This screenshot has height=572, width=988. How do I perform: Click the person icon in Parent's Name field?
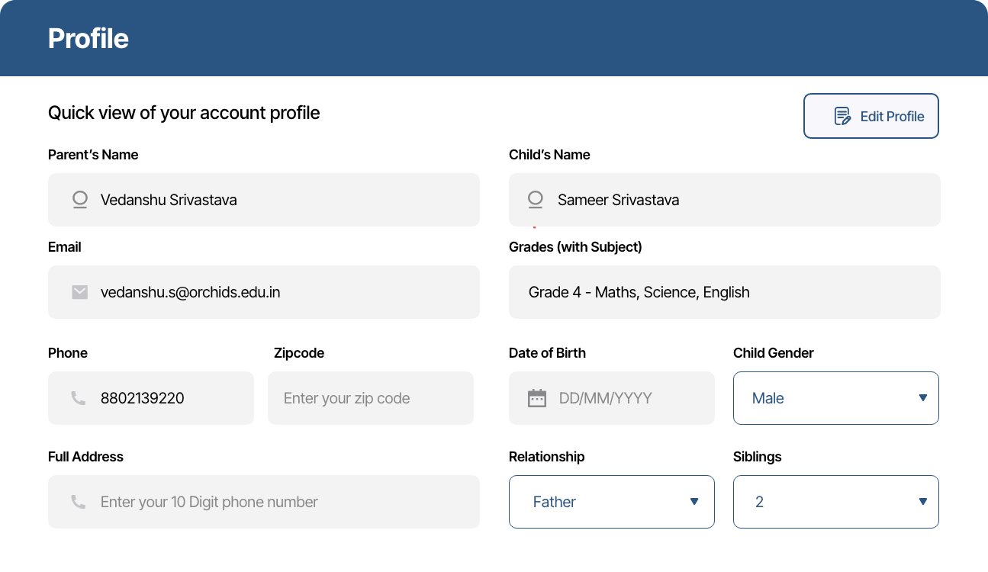79,200
